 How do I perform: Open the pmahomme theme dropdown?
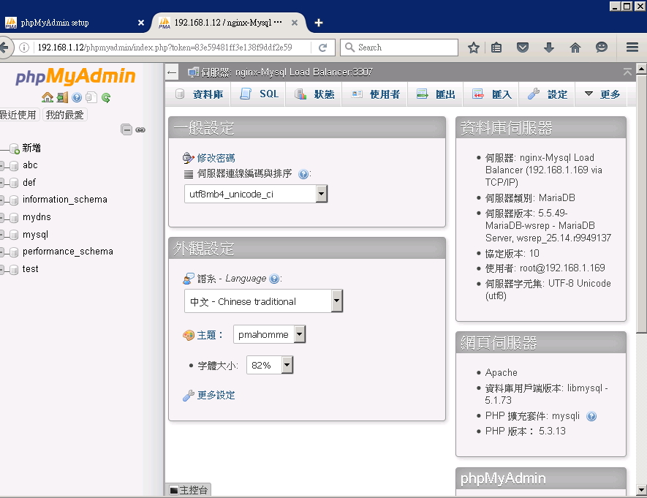coord(270,334)
